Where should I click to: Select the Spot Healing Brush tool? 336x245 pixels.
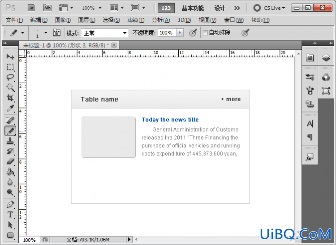(10, 120)
